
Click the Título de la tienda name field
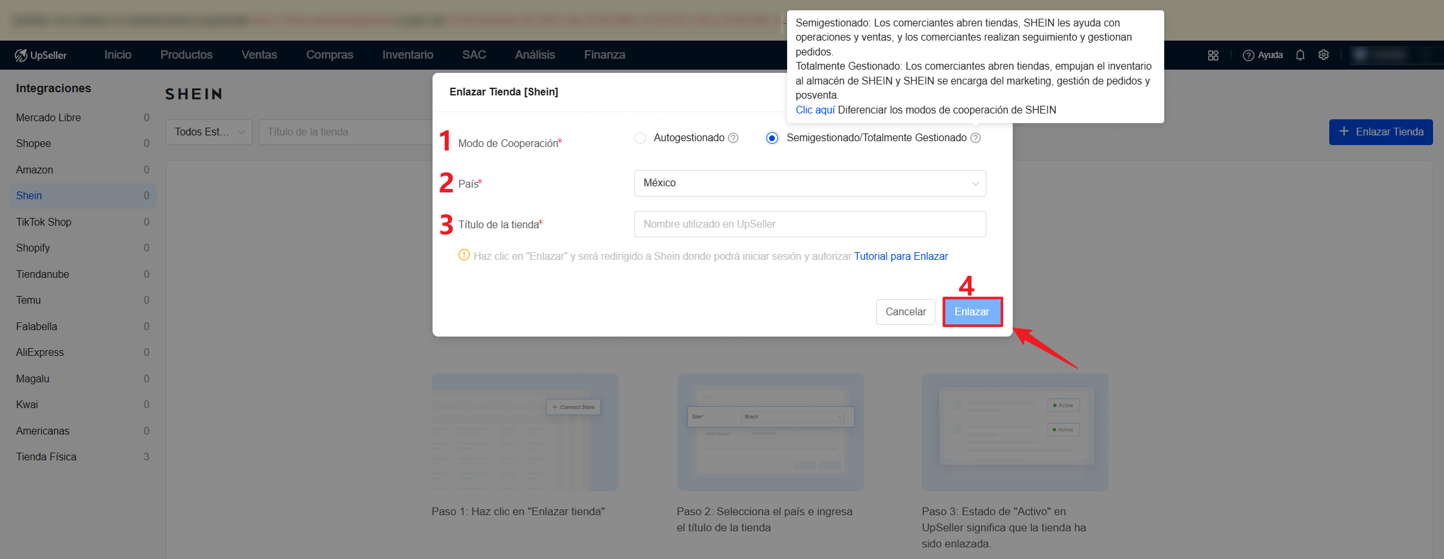point(810,224)
